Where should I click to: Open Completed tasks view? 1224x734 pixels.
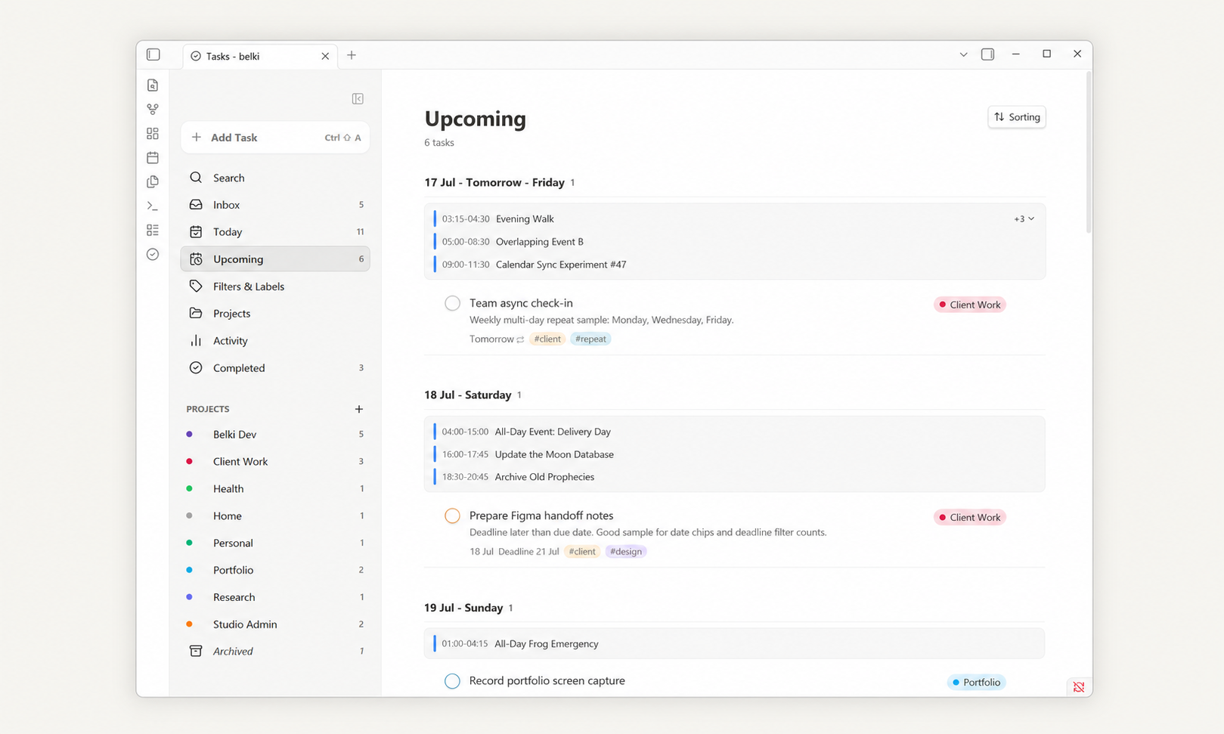click(275, 368)
